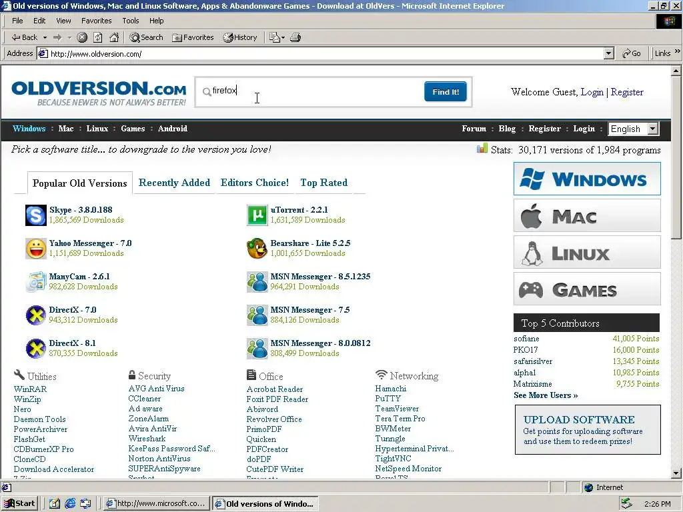Open the Forum nav link
Image resolution: width=683 pixels, height=512 pixels.
coord(474,129)
